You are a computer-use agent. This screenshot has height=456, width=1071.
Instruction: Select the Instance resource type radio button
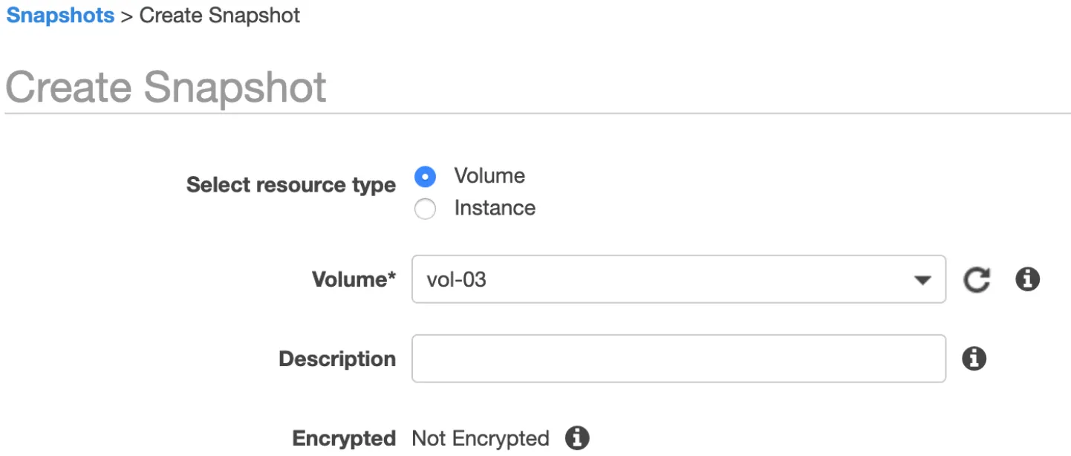425,209
